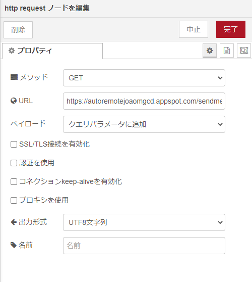Open the メソッド GET dropdown
This screenshot has height=282, width=252.
[x=144, y=78]
